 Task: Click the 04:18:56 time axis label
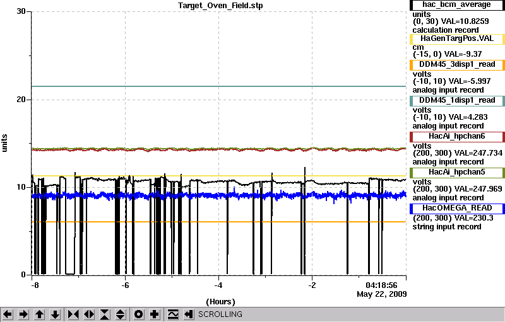click(x=381, y=285)
